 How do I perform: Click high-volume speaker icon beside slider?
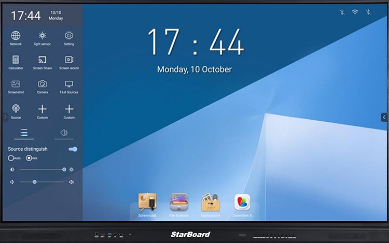pyautogui.click(x=72, y=182)
